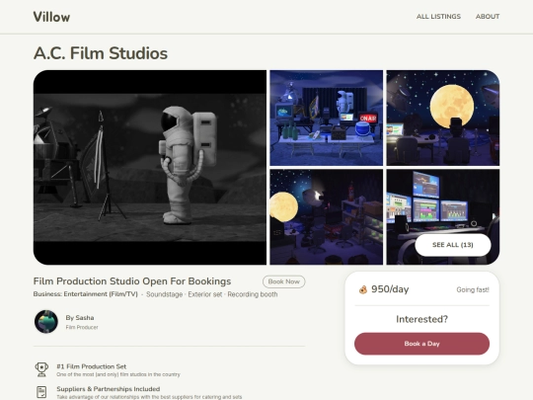The height and width of the screenshot is (400, 533).
Task: Click the Book a Day button
Action: pyautogui.click(x=421, y=344)
